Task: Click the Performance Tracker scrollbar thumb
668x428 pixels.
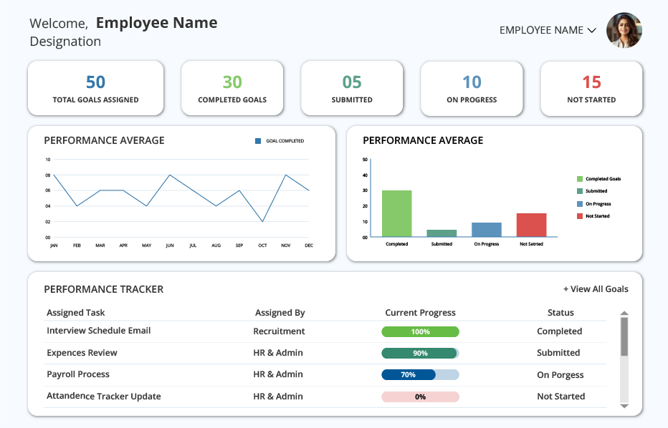Action: click(624, 336)
